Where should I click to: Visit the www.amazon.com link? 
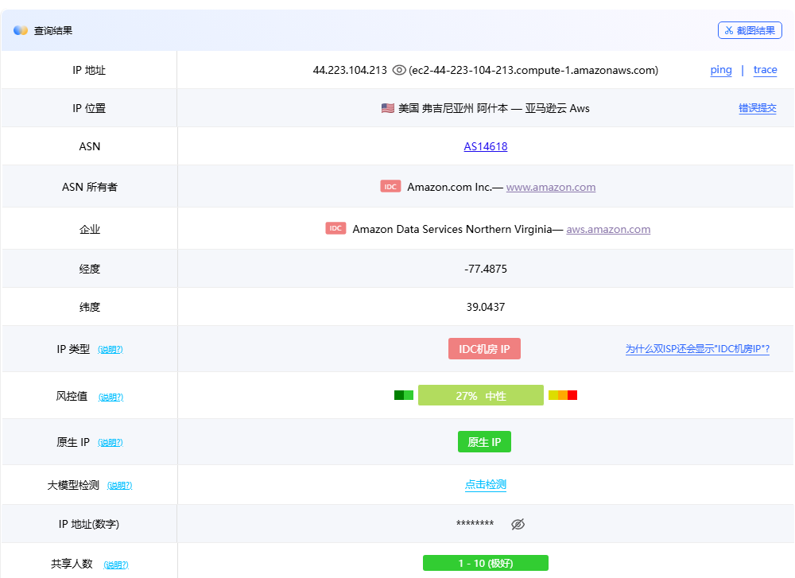(550, 188)
